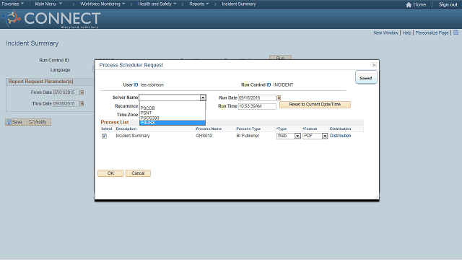Click the Save button with disk icon

(16, 122)
